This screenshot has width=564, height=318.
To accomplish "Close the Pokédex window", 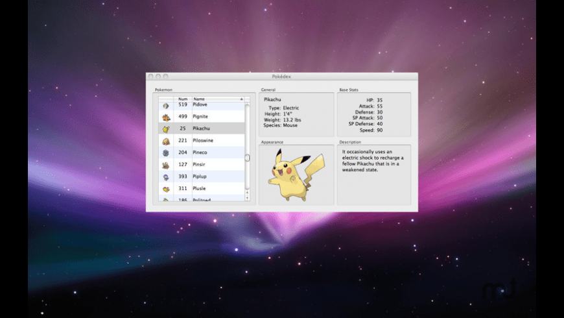I will 150,77.
